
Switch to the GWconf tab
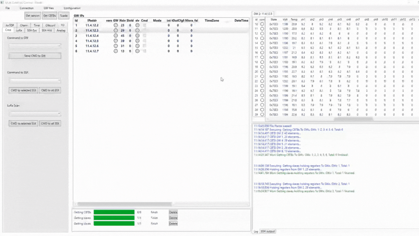50,25
